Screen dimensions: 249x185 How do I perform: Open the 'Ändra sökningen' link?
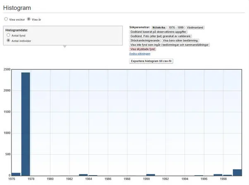click(139, 54)
